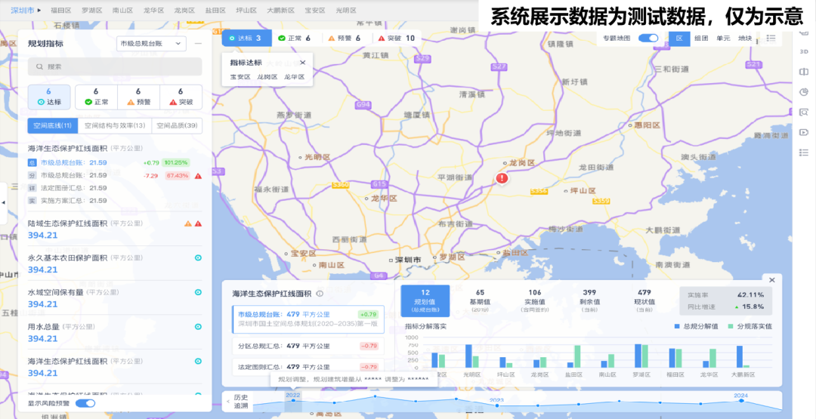816x419 pixels.
Task: Click the map search query icon
Action: point(804,112)
